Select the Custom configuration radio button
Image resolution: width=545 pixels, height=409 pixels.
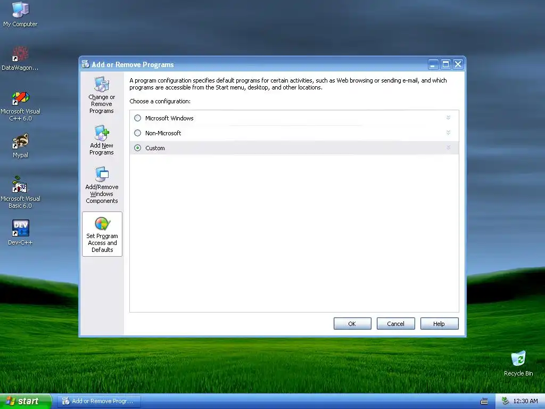[x=138, y=148]
